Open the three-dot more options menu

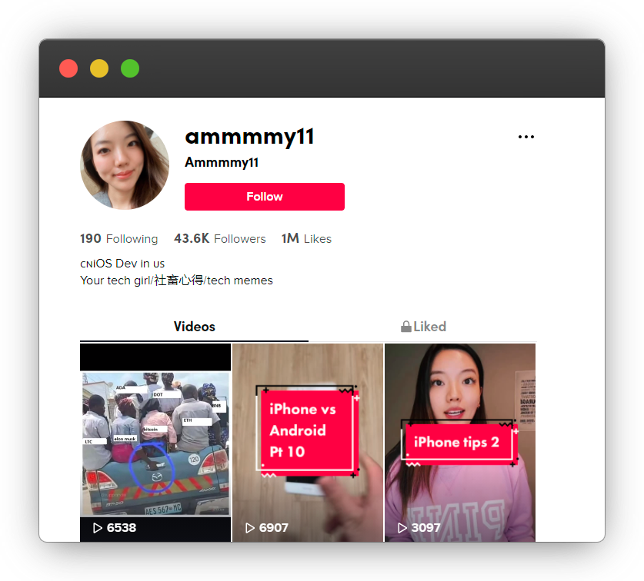pyautogui.click(x=526, y=137)
